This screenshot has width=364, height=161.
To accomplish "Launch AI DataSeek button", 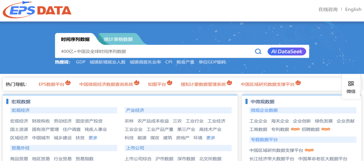I will click(x=287, y=51).
